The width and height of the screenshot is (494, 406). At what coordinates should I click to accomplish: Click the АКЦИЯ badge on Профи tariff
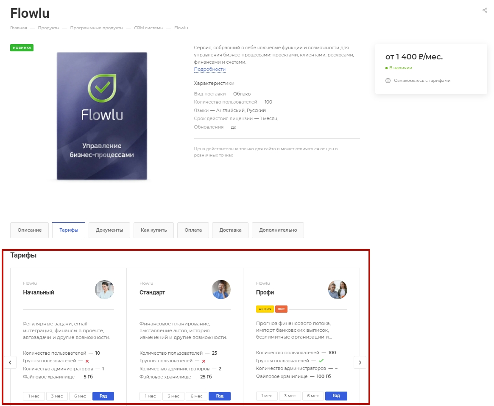(x=265, y=309)
